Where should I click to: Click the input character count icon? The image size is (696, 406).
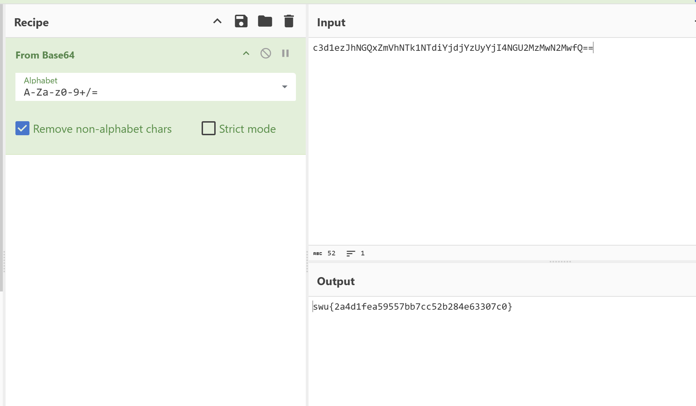pyautogui.click(x=318, y=253)
